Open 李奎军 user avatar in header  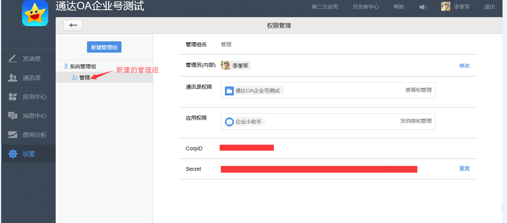point(445,7)
